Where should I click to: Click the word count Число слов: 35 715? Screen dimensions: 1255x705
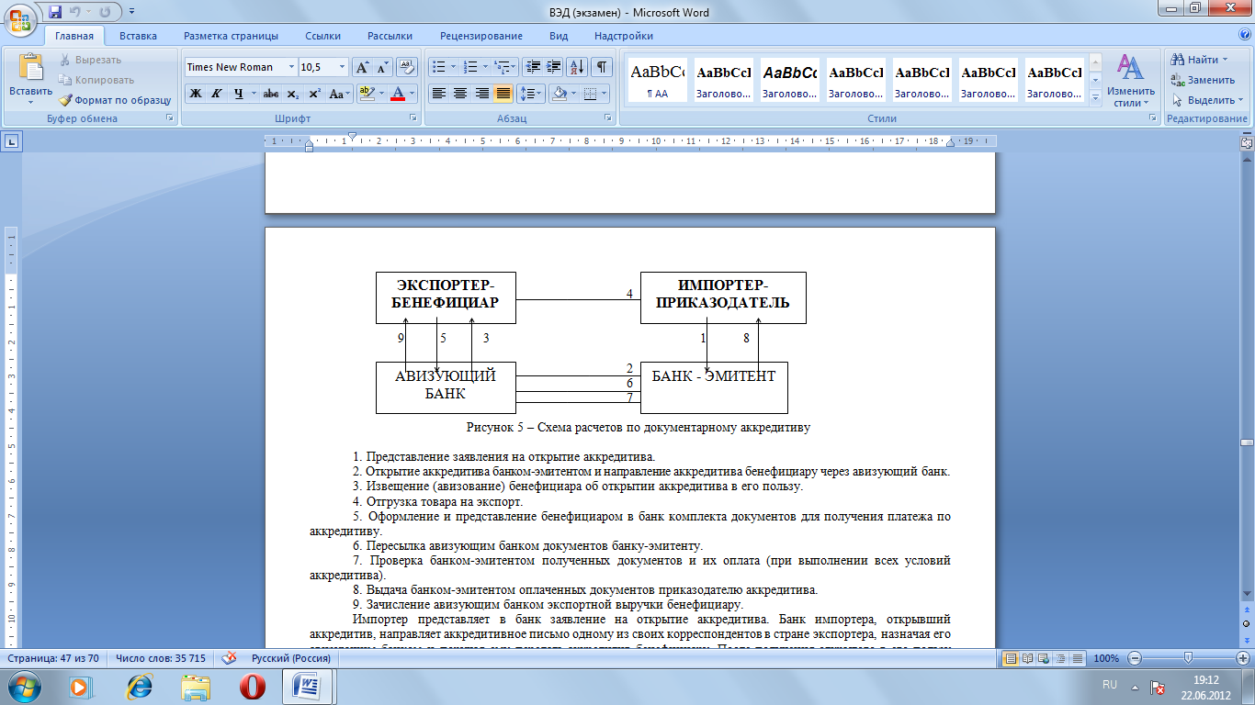(x=160, y=658)
